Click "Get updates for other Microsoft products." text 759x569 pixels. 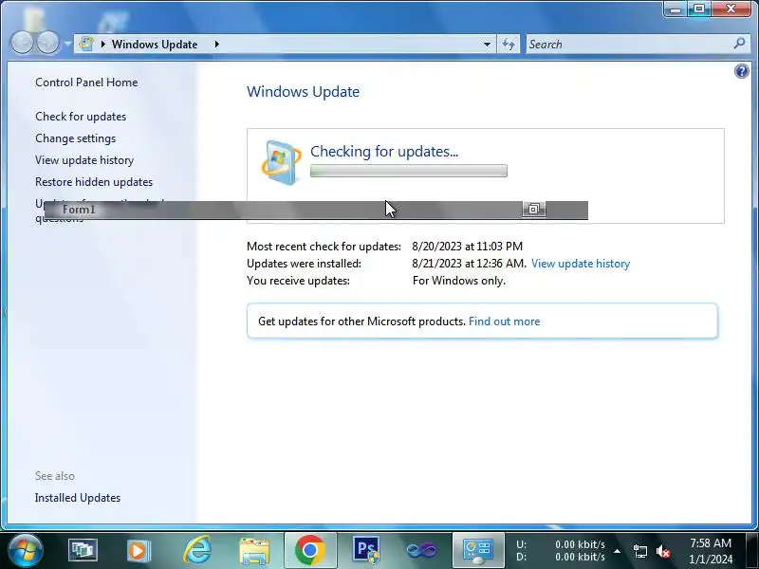361,321
